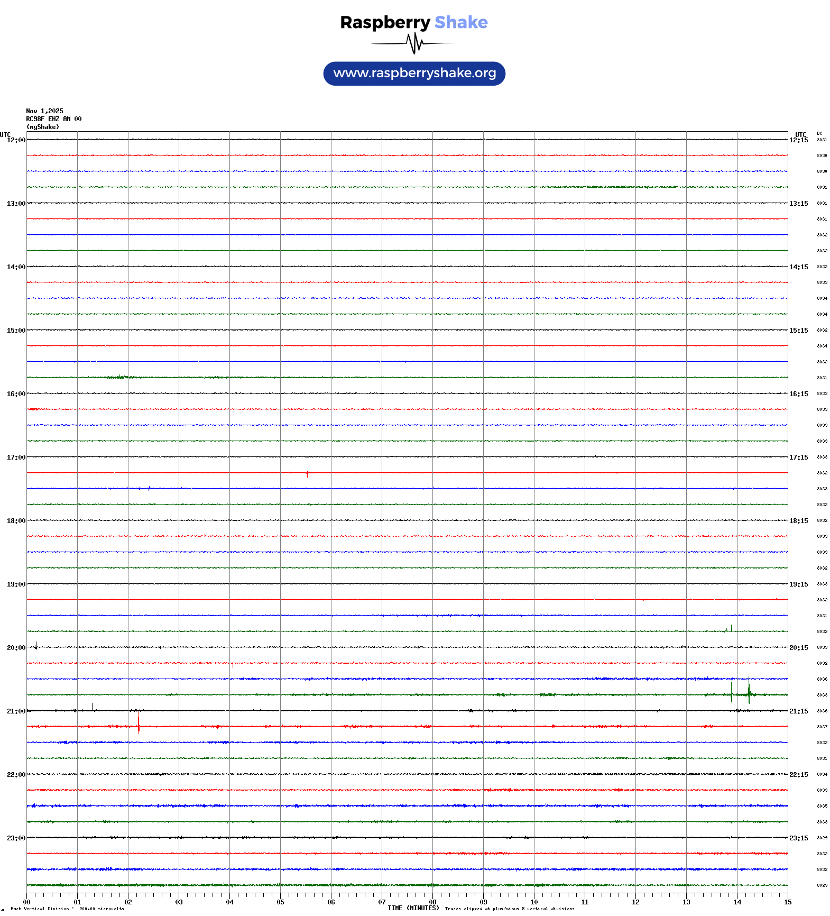
Task: Click the tall green spike near minute 14
Action: [749, 691]
